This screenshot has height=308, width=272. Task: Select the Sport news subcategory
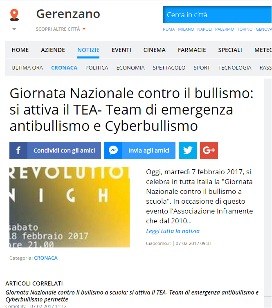pyautogui.click(x=202, y=68)
